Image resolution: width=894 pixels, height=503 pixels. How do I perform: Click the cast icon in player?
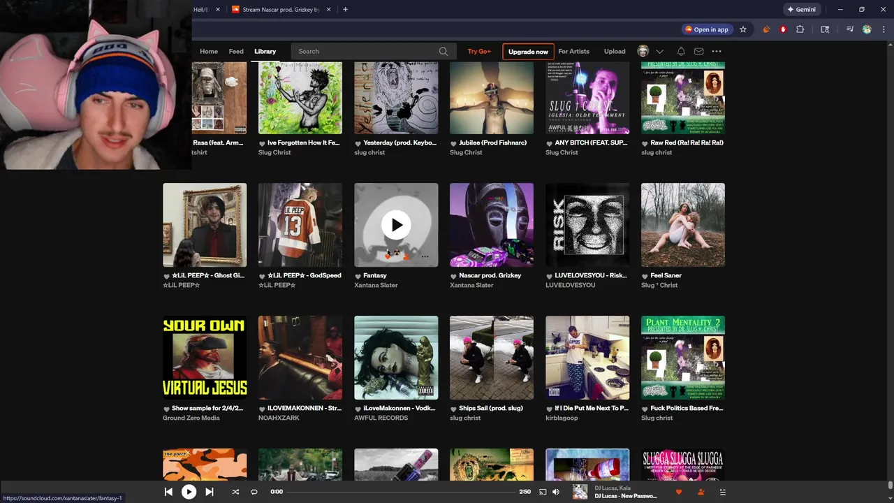click(x=543, y=492)
